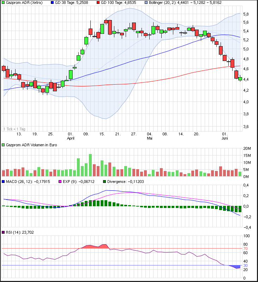Image resolution: width=258 pixels, height=282 pixels.
Task: Click the 'RSI (14): 23,702' label
Action: pyautogui.click(x=20, y=232)
